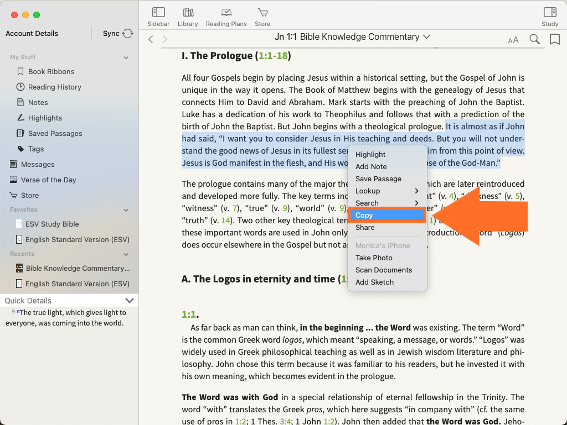Viewport: 567px width, 425px height.
Task: Click the Sync refresh icon
Action: pos(128,34)
